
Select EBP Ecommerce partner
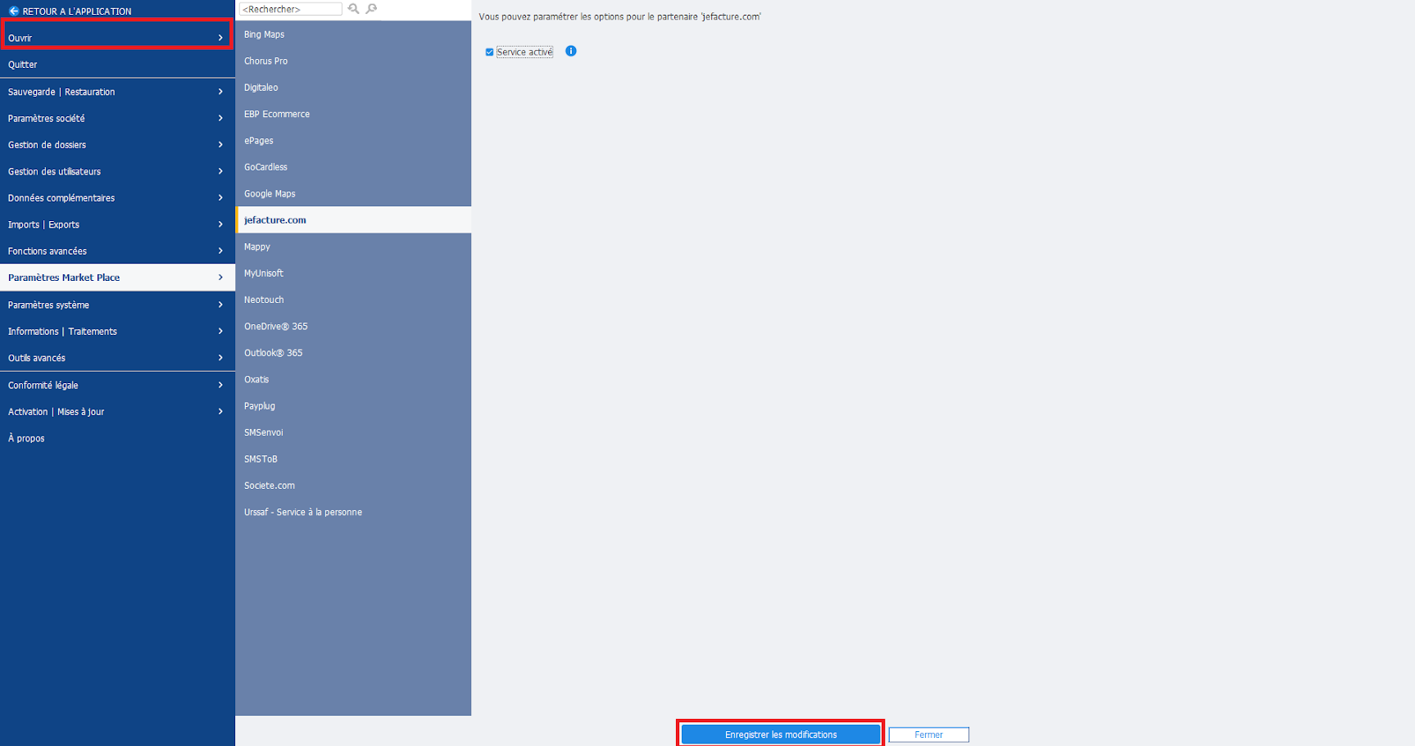(x=353, y=114)
